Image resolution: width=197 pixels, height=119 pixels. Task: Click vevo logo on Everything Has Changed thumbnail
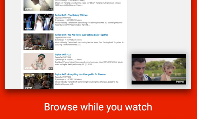click(x=28, y=88)
